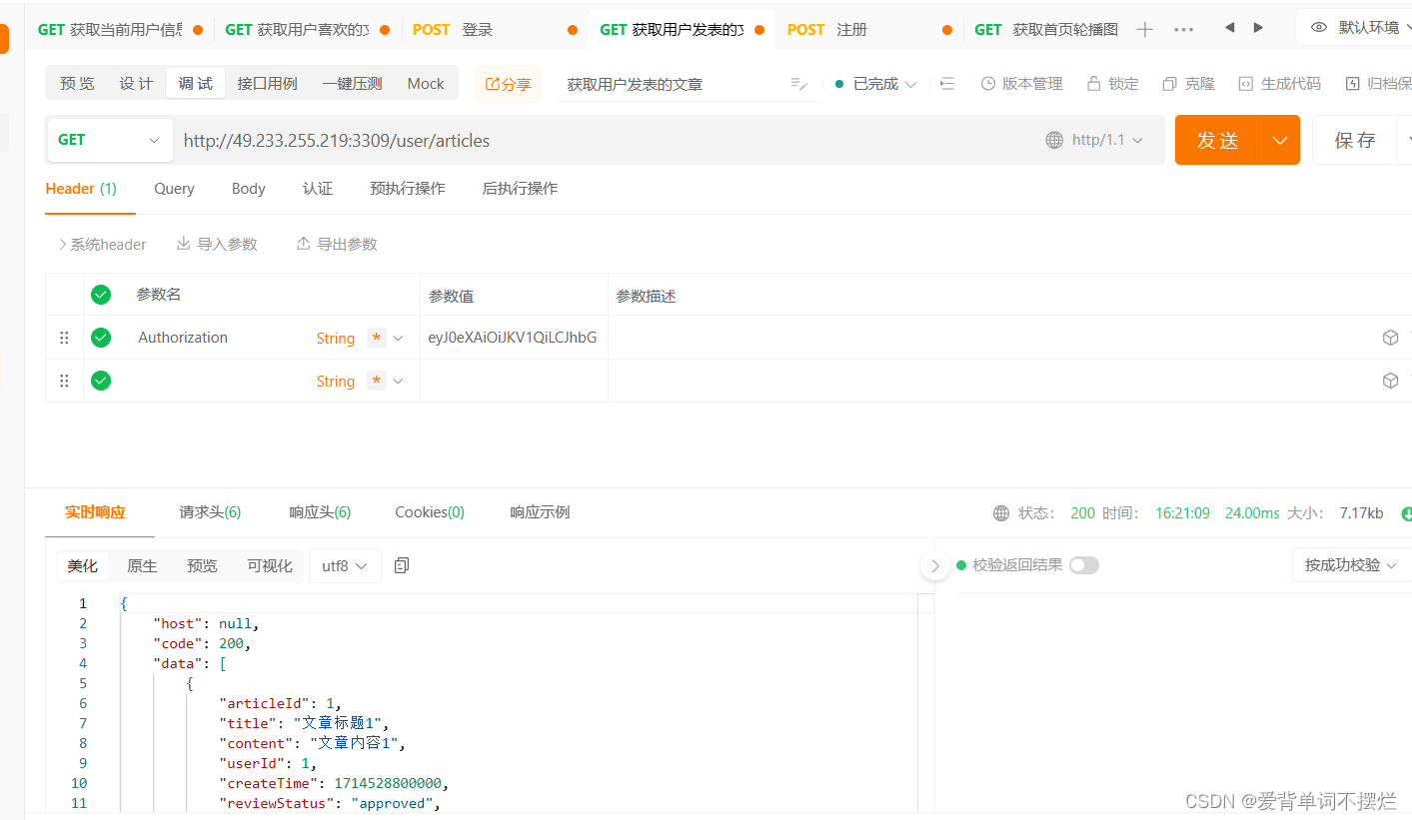Open 生成代码 code generator
This screenshot has height=820, width=1412.
coord(1279,84)
